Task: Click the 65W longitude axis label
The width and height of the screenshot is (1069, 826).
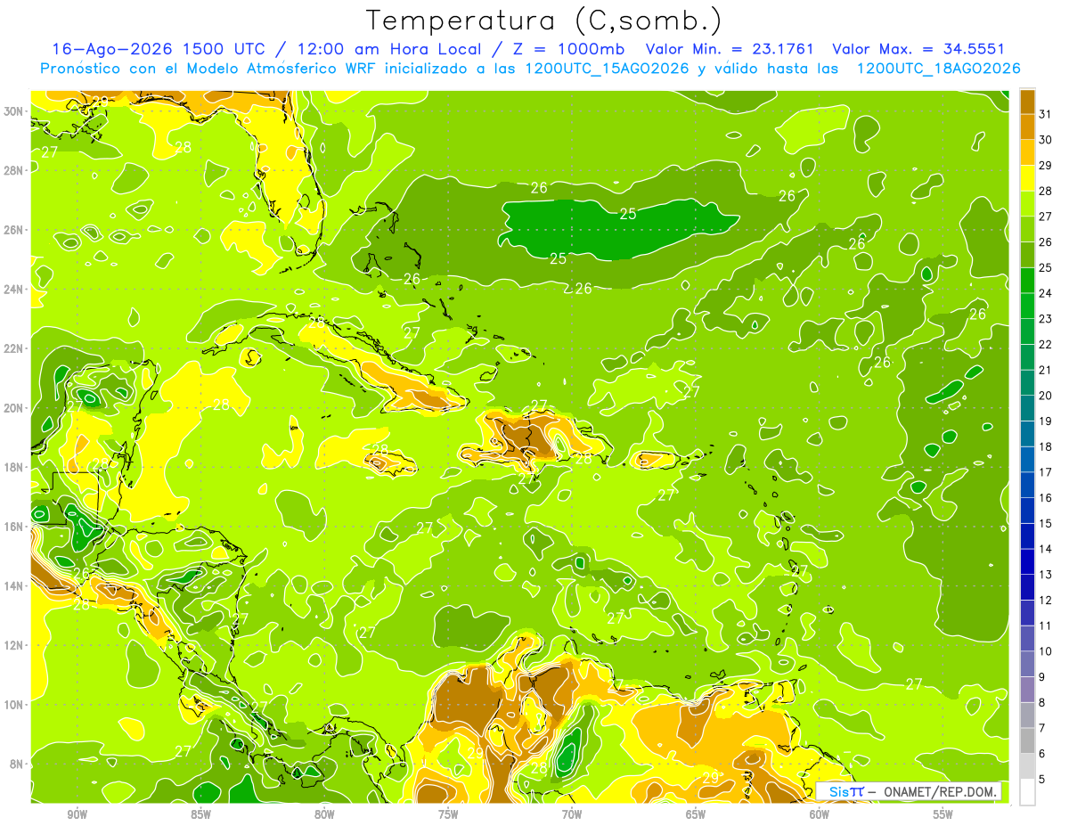Action: coord(696,814)
